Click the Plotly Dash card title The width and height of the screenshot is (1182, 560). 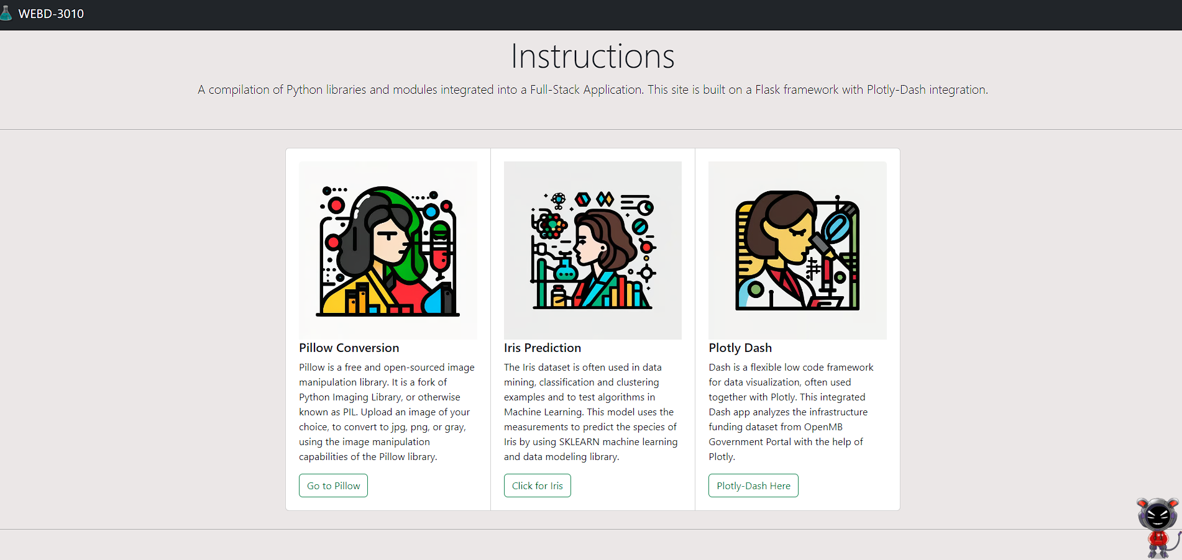coord(740,348)
